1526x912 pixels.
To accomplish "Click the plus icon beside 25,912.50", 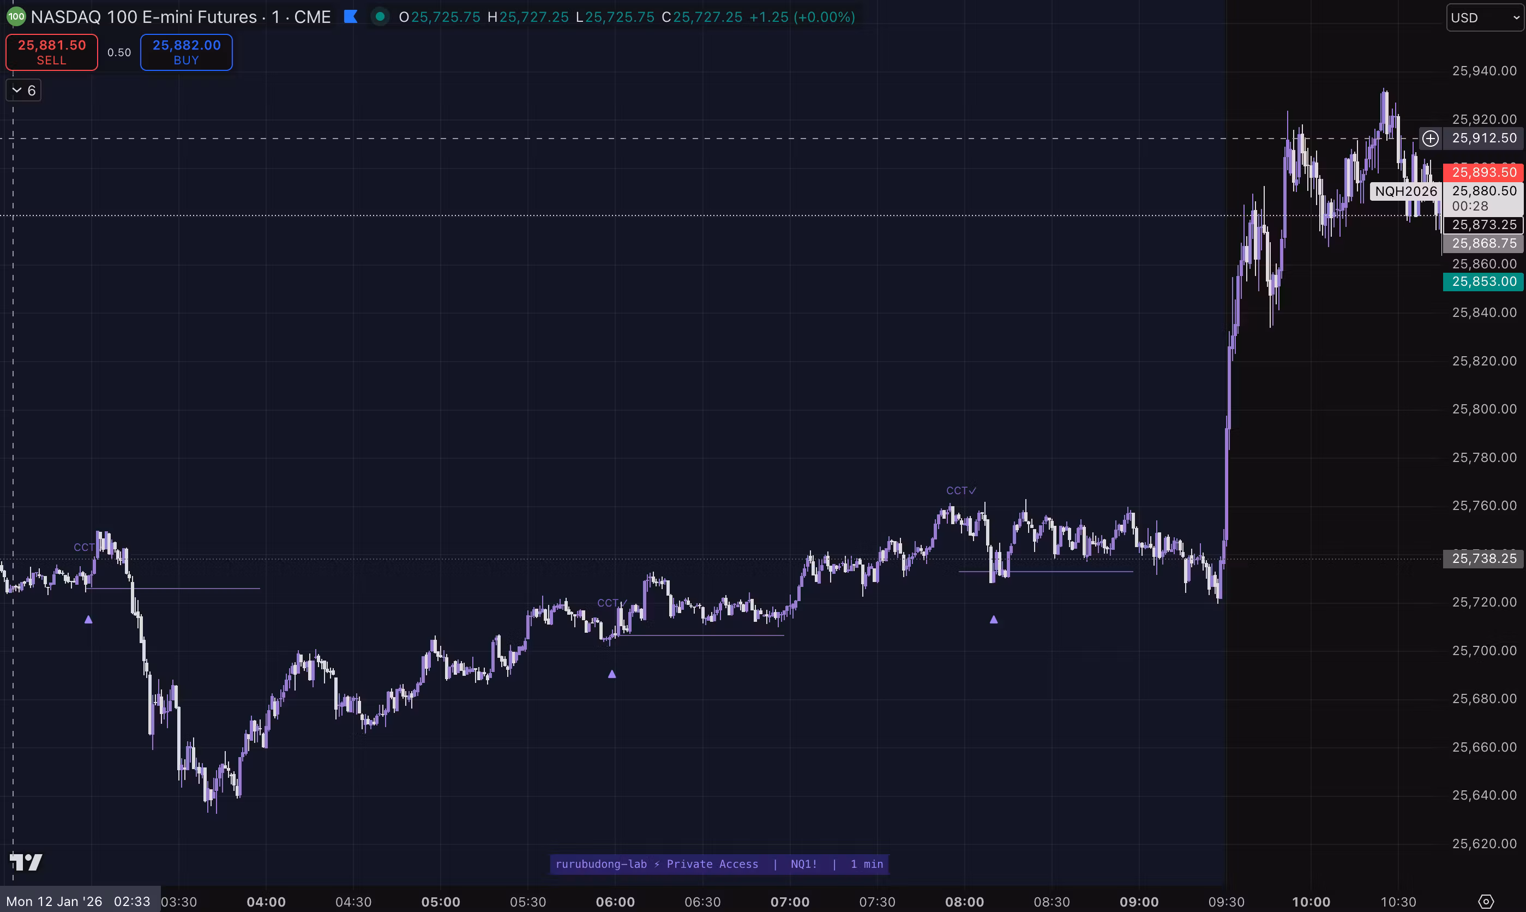I will coord(1430,139).
